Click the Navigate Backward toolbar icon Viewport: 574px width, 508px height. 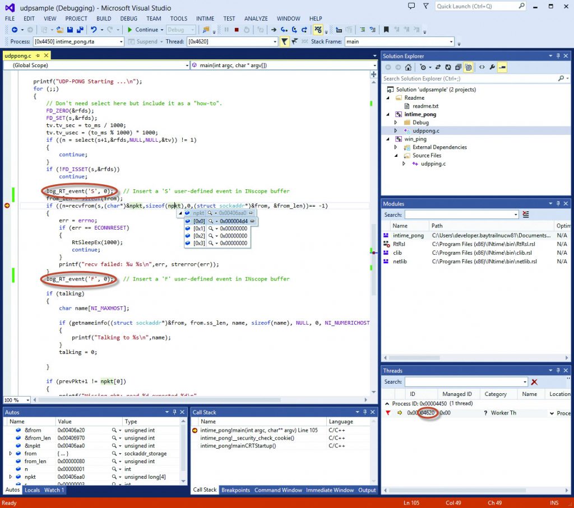coord(15,30)
